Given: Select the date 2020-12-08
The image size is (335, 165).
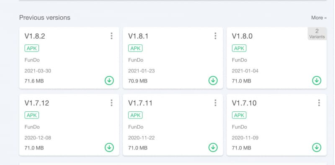Looking at the screenshot, I should pyautogui.click(x=38, y=138).
